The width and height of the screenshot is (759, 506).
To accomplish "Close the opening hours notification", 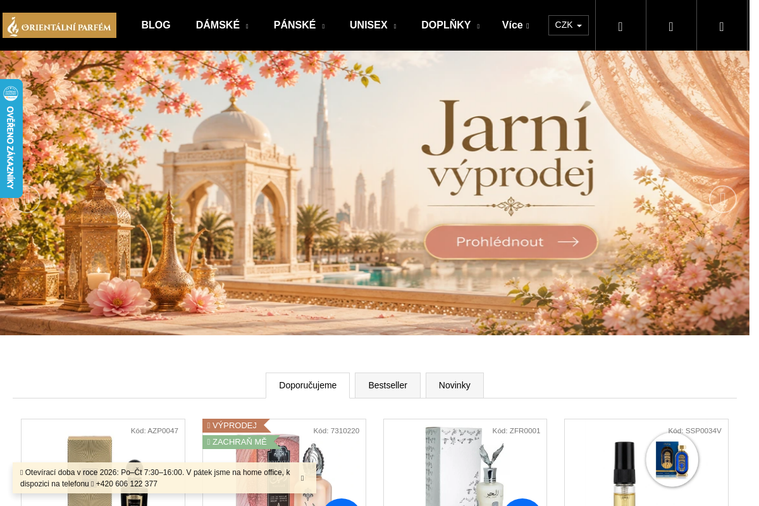I will pyautogui.click(x=302, y=478).
